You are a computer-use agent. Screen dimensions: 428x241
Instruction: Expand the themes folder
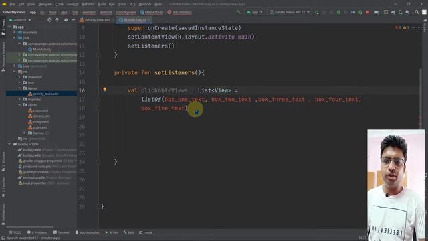coord(25,133)
